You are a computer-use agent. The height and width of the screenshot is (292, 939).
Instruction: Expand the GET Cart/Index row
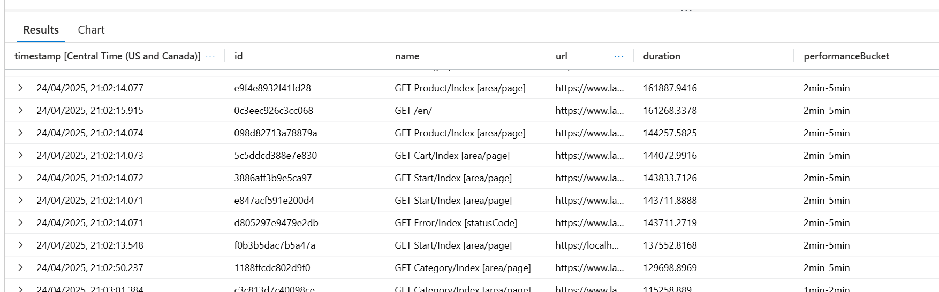point(20,155)
